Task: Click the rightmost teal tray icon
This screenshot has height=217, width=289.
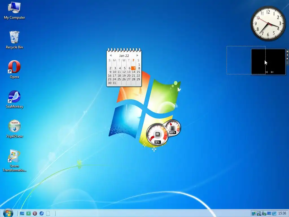Action: (x=274, y=214)
